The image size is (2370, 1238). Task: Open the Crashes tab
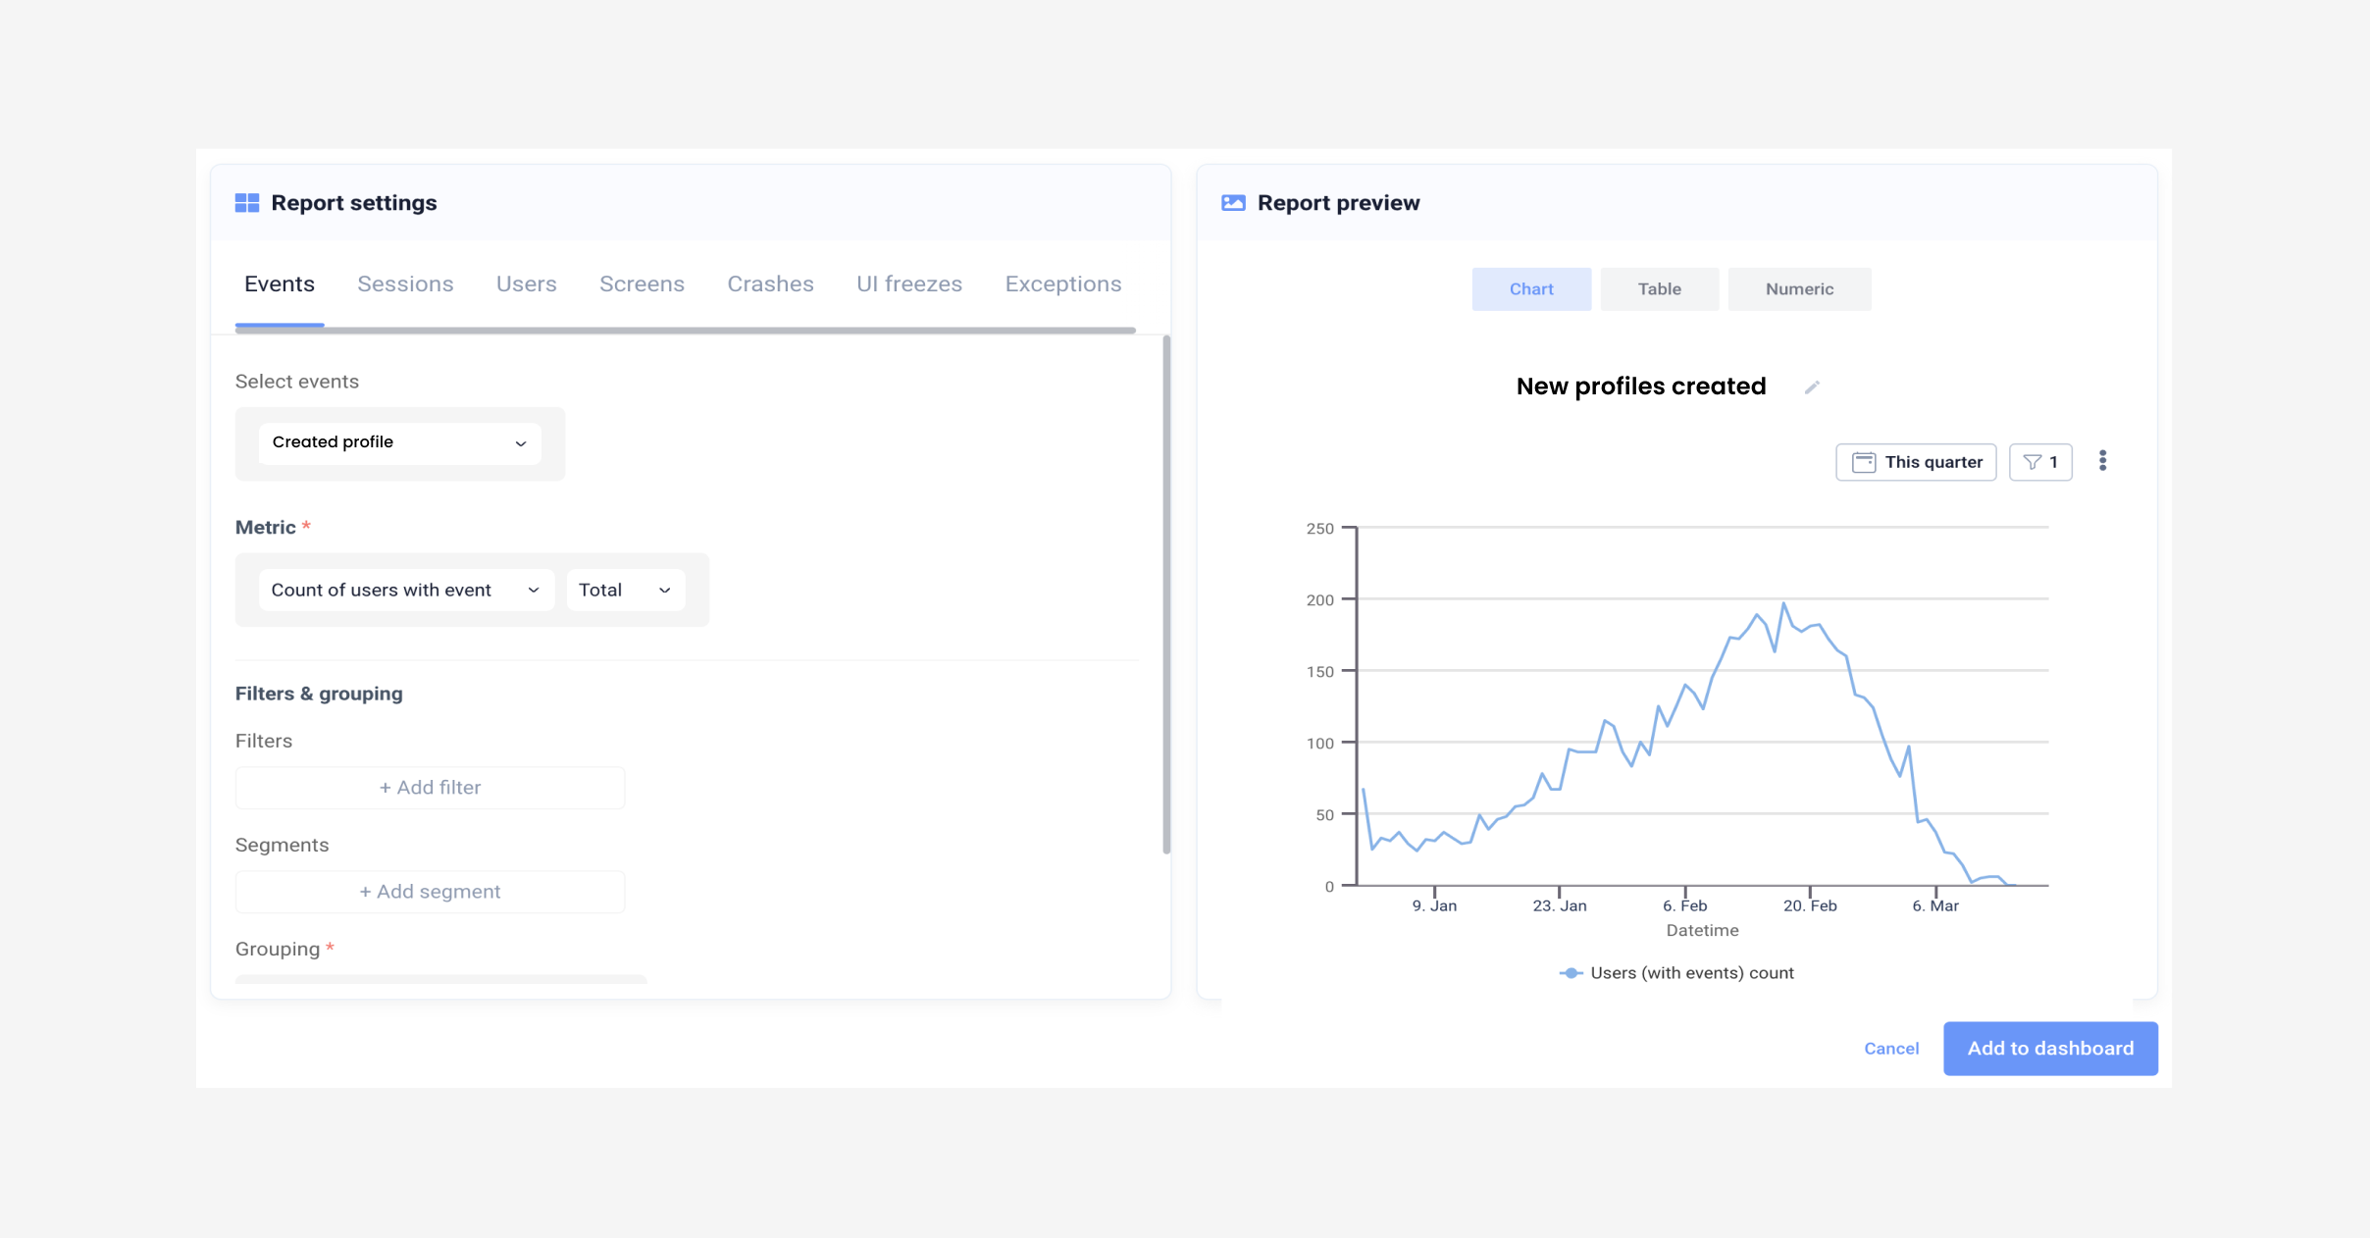[x=770, y=284]
